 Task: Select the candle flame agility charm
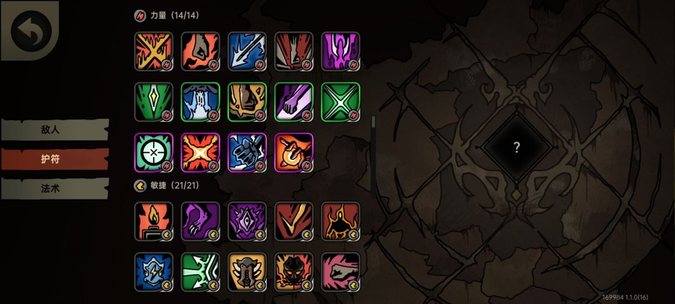pyautogui.click(x=154, y=221)
